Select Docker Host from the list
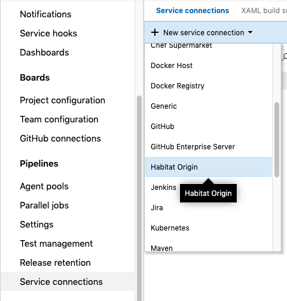Viewport: 287px width, 301px height. coord(208,66)
